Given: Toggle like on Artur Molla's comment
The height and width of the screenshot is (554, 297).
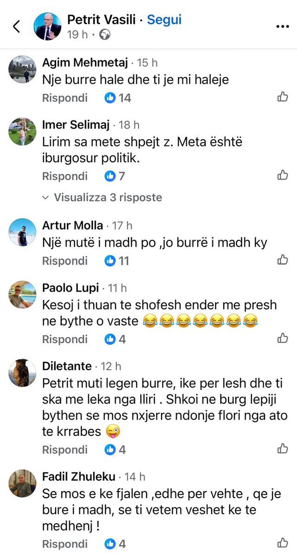Looking at the screenshot, I should click(283, 260).
